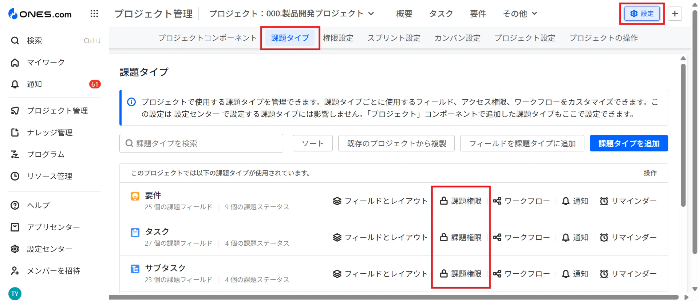The height and width of the screenshot is (301, 699).
Task: Click the ONES.com logo
Action: [x=40, y=14]
